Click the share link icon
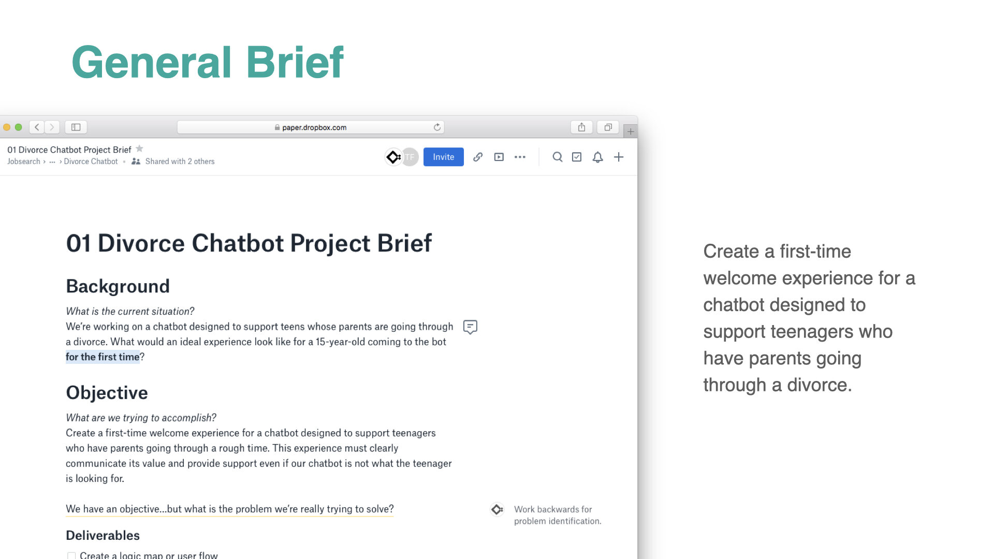994x559 pixels. pos(478,157)
